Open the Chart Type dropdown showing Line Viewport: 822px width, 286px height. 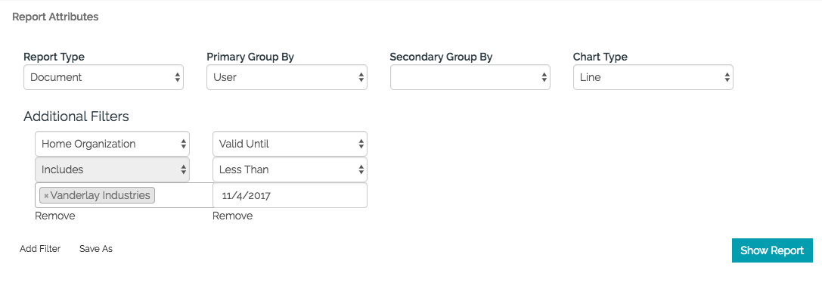click(653, 77)
